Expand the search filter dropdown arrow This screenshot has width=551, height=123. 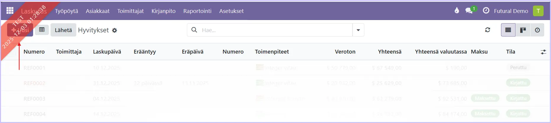tap(358, 30)
